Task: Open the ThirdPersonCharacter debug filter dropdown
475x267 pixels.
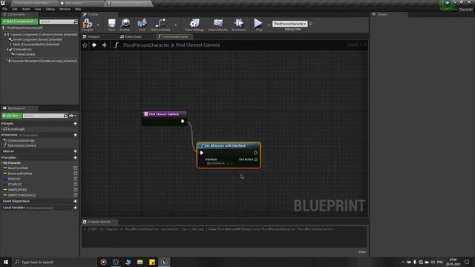Action: click(290, 24)
